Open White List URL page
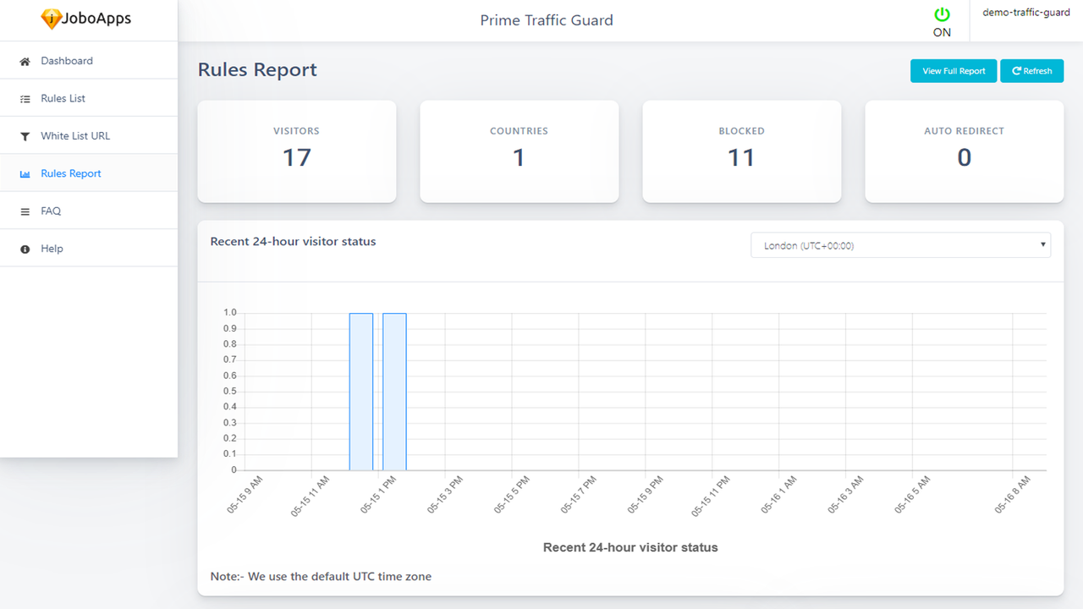Screen dimensions: 1083x609 [89, 135]
